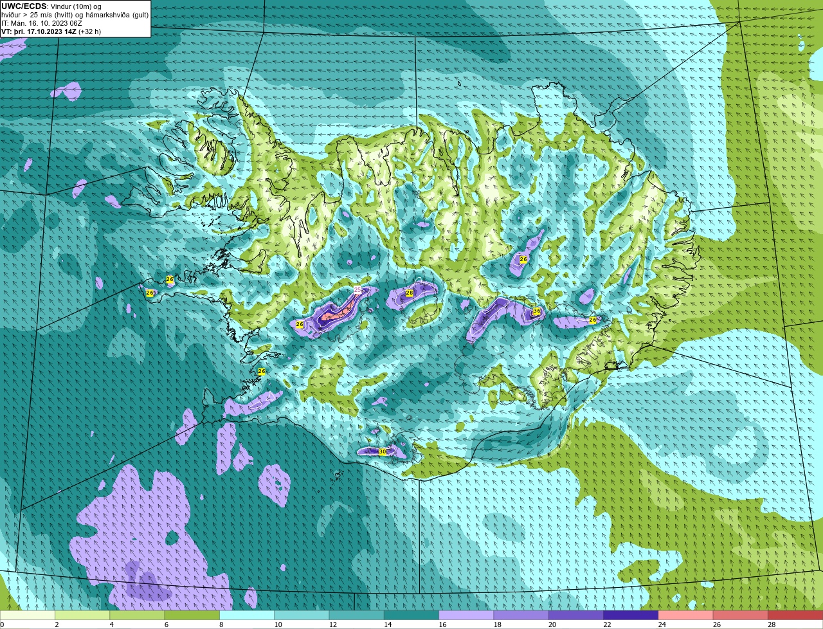Click the yellow '36' max gust label
Viewport: 823px width, 629px height.
537,311
